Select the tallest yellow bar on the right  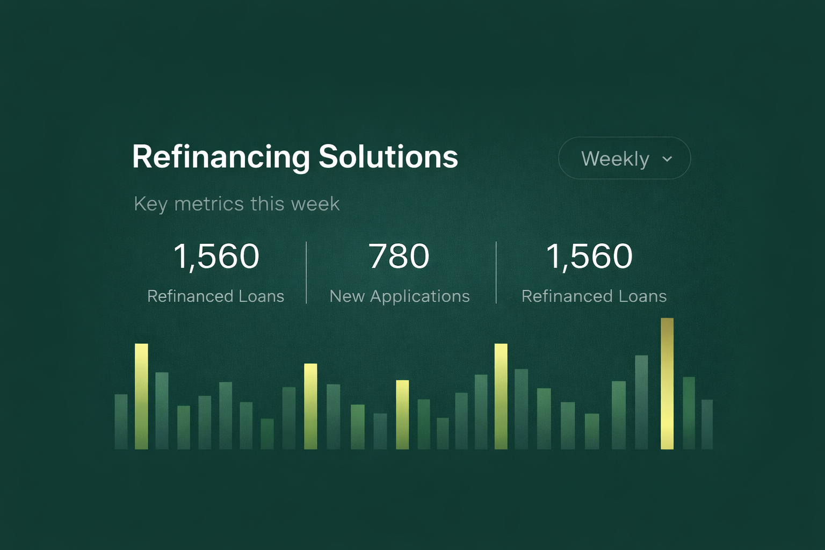point(668,384)
